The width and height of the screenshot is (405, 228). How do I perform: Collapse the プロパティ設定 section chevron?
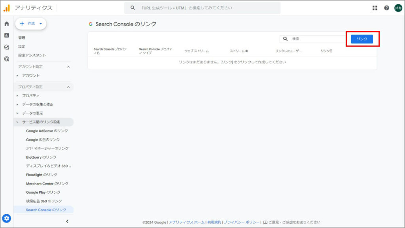(68, 87)
